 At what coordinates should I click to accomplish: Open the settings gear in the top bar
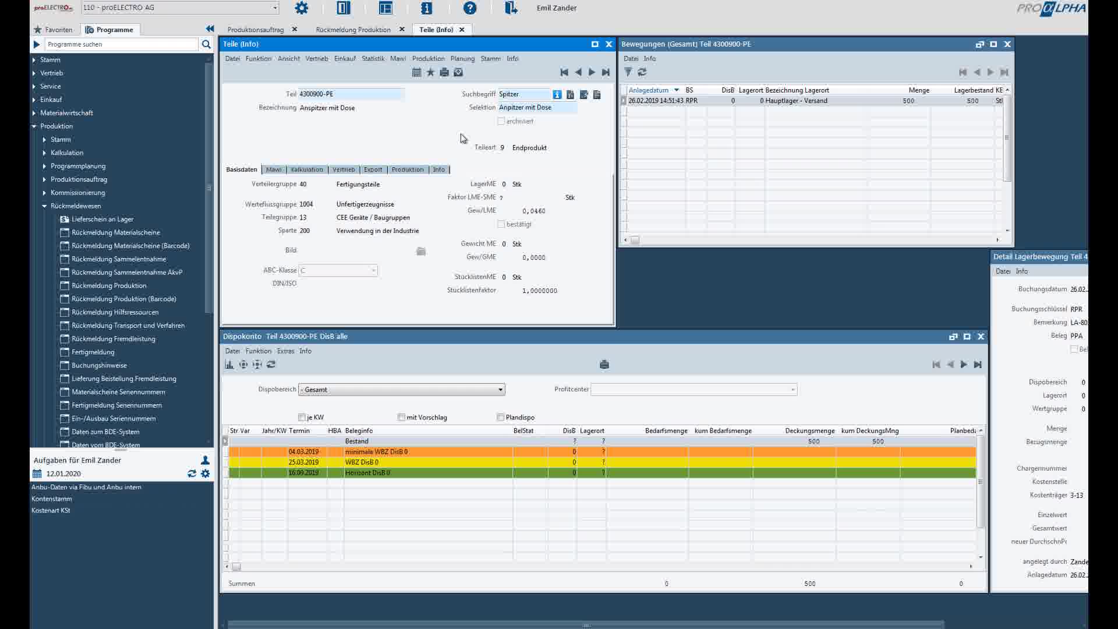(302, 8)
